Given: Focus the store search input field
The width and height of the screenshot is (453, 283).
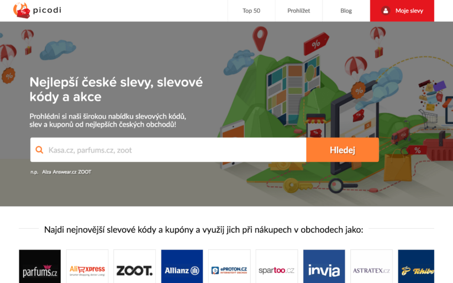Looking at the screenshot, I should pyautogui.click(x=168, y=150).
